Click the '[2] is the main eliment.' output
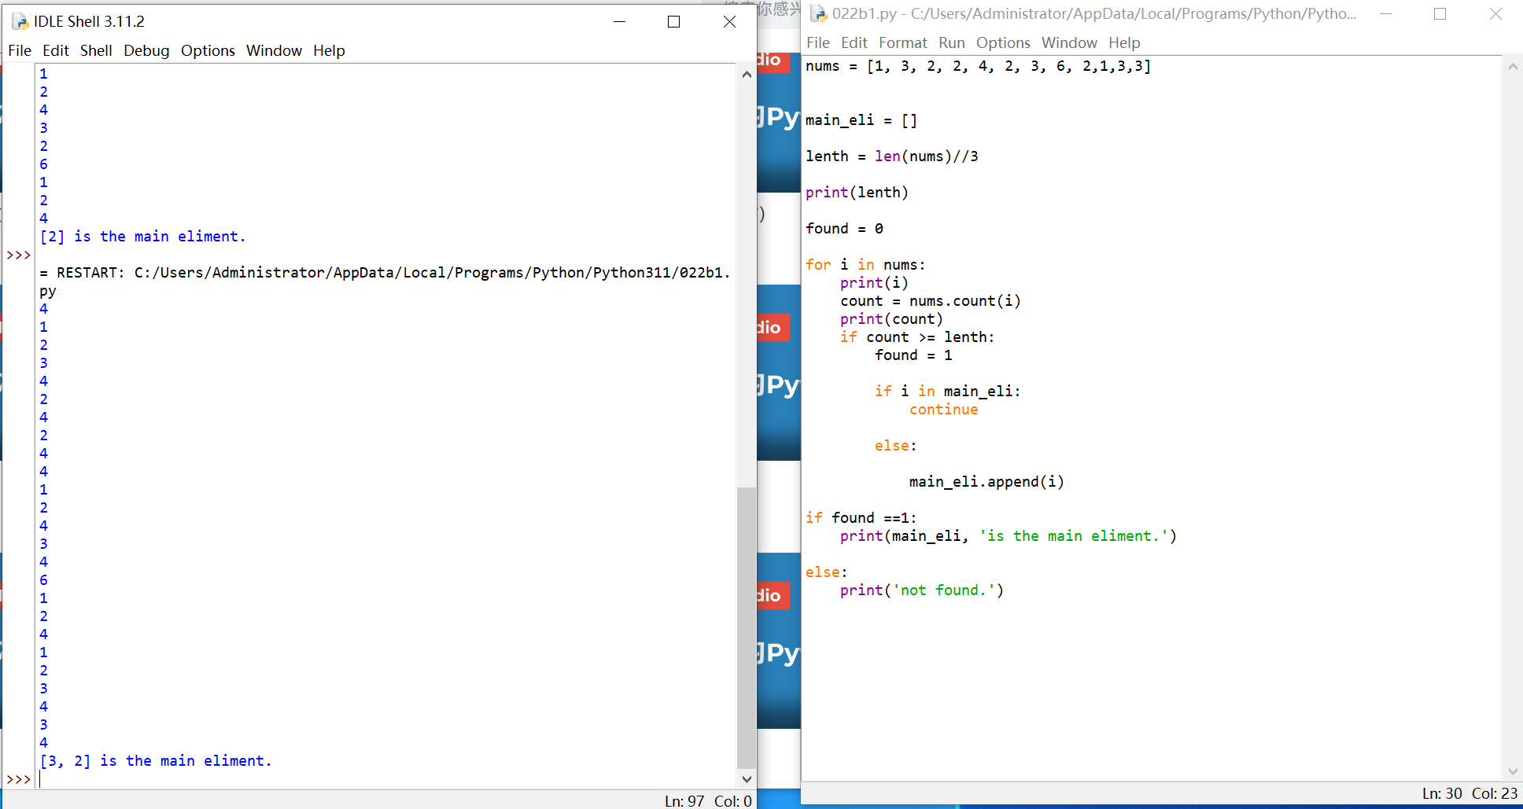The width and height of the screenshot is (1523, 809). pyautogui.click(x=142, y=237)
